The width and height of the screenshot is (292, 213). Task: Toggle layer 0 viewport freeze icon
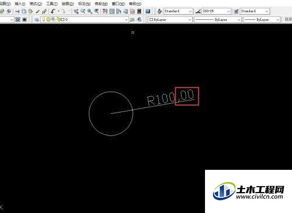point(53,19)
